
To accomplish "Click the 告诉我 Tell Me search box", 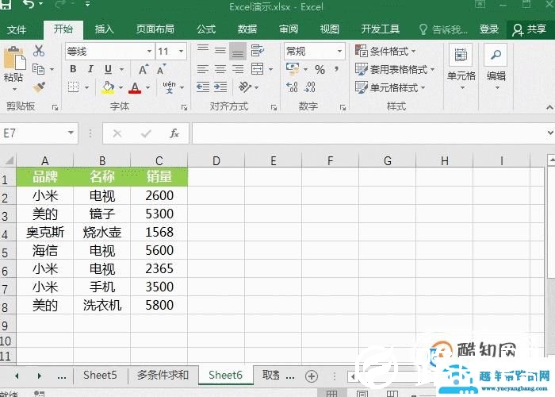I will (x=443, y=29).
